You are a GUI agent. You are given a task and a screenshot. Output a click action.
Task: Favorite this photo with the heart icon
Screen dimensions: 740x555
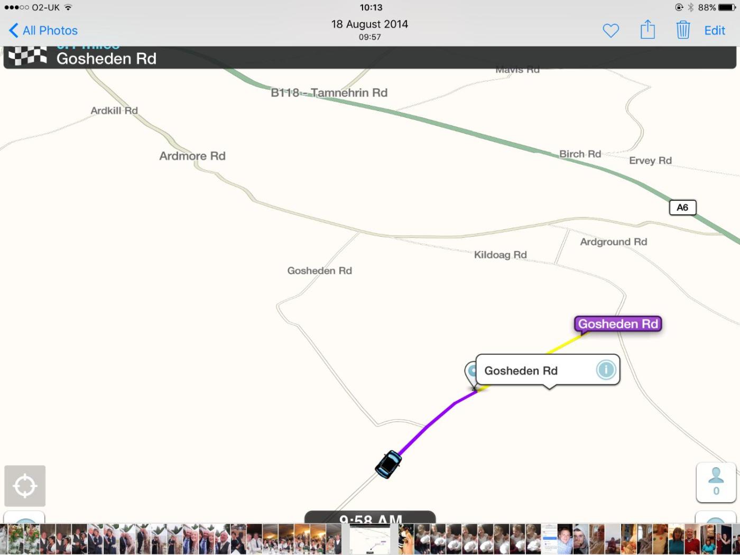point(610,31)
